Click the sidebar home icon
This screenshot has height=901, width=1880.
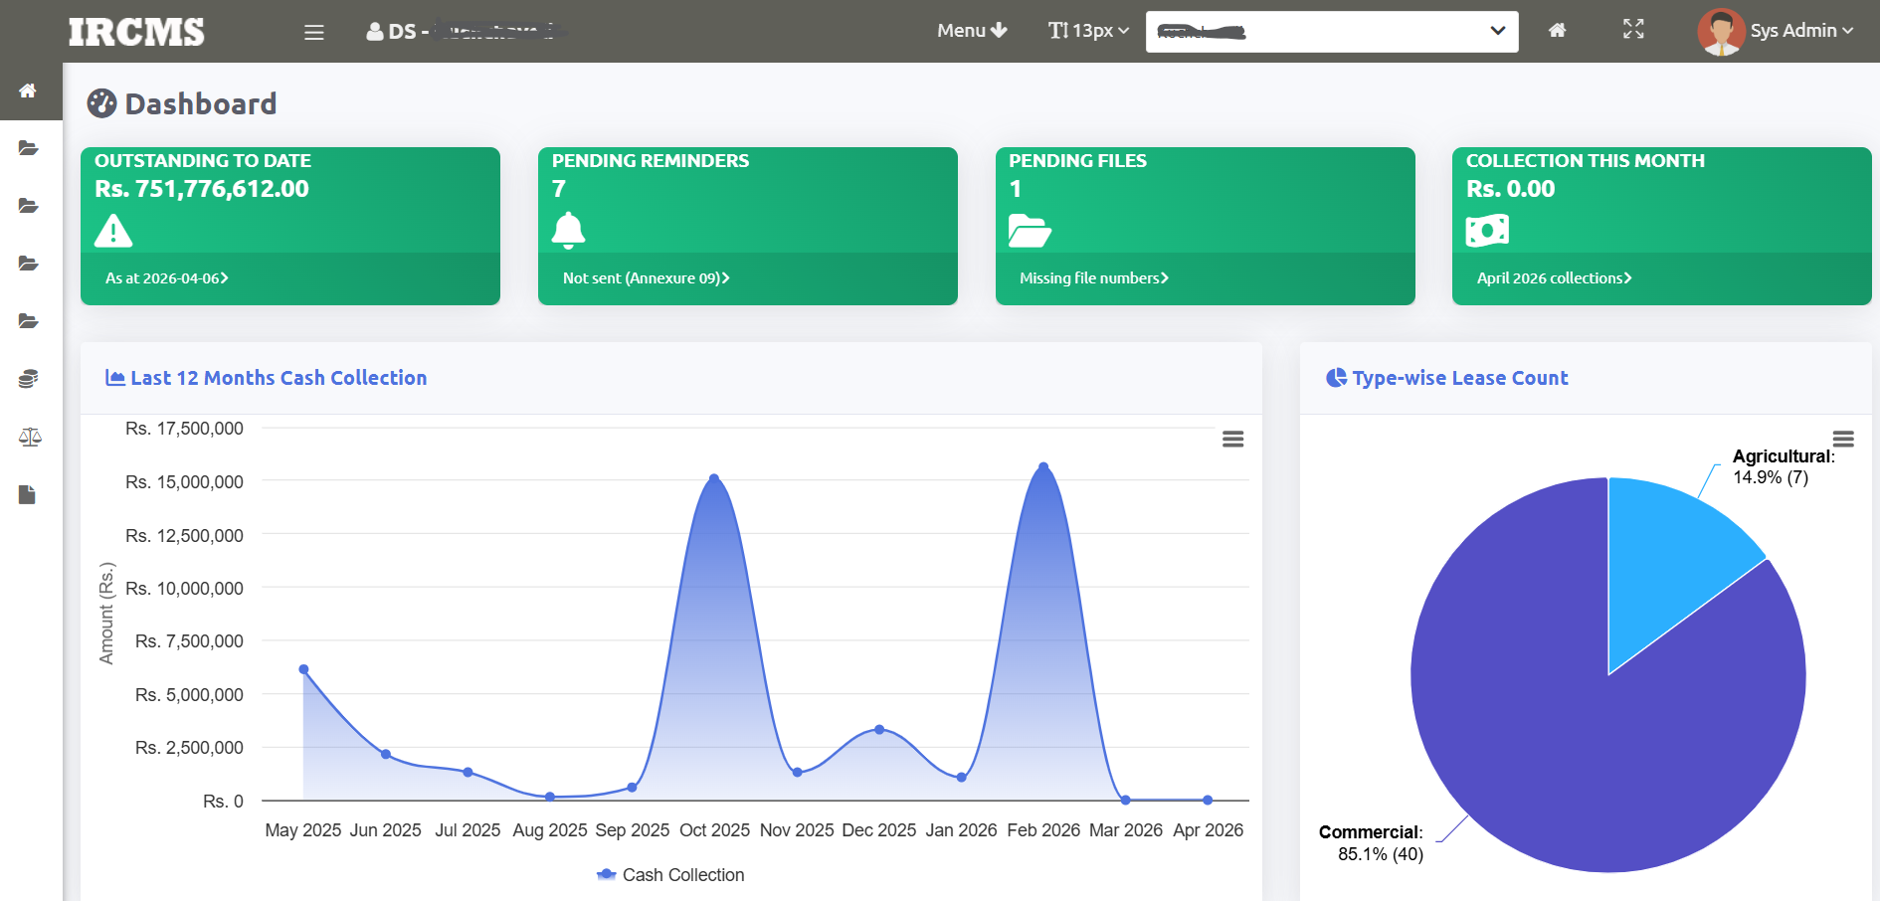(x=28, y=90)
